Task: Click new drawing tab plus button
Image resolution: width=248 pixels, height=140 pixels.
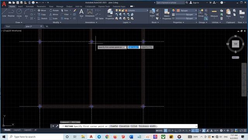Action: click(x=47, y=26)
